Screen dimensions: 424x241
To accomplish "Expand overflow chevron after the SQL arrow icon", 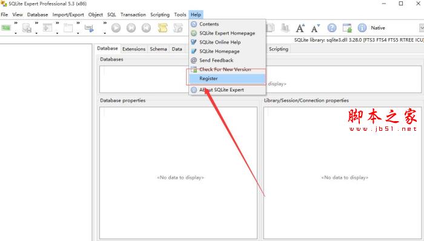I will [105, 23].
